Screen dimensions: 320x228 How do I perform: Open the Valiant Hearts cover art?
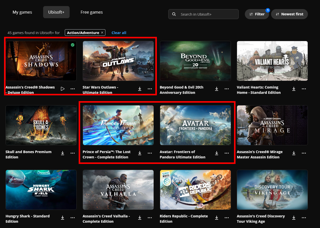[x=272, y=61]
